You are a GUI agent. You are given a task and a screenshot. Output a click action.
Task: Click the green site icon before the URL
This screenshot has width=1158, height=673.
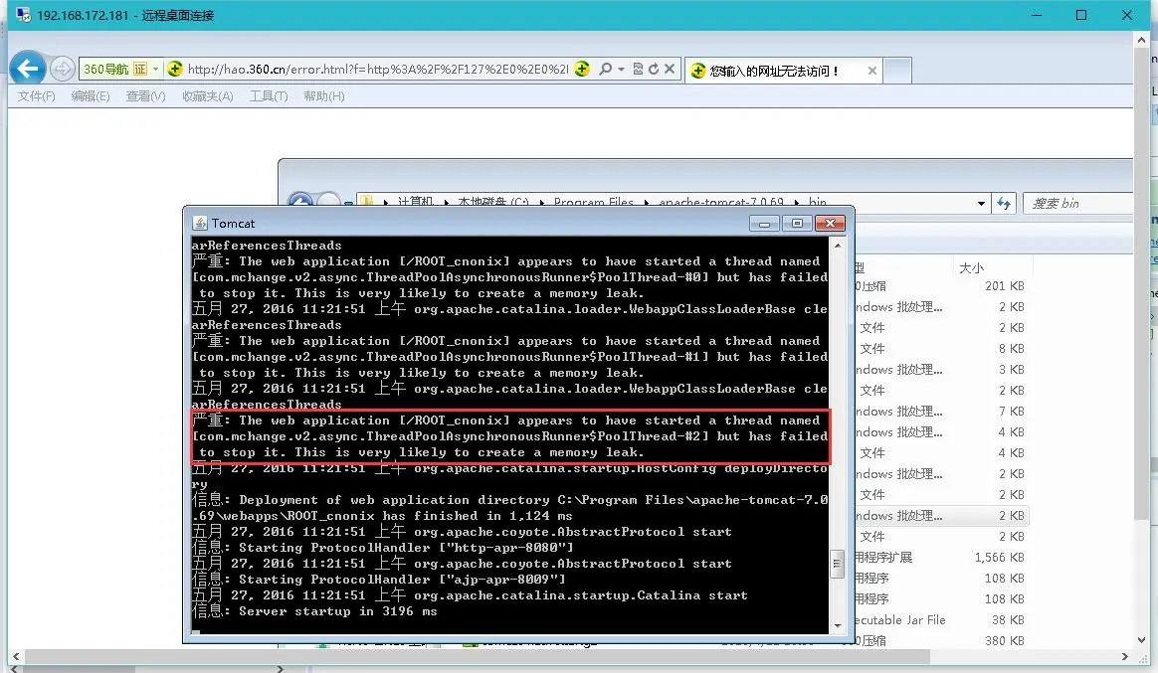tap(175, 70)
